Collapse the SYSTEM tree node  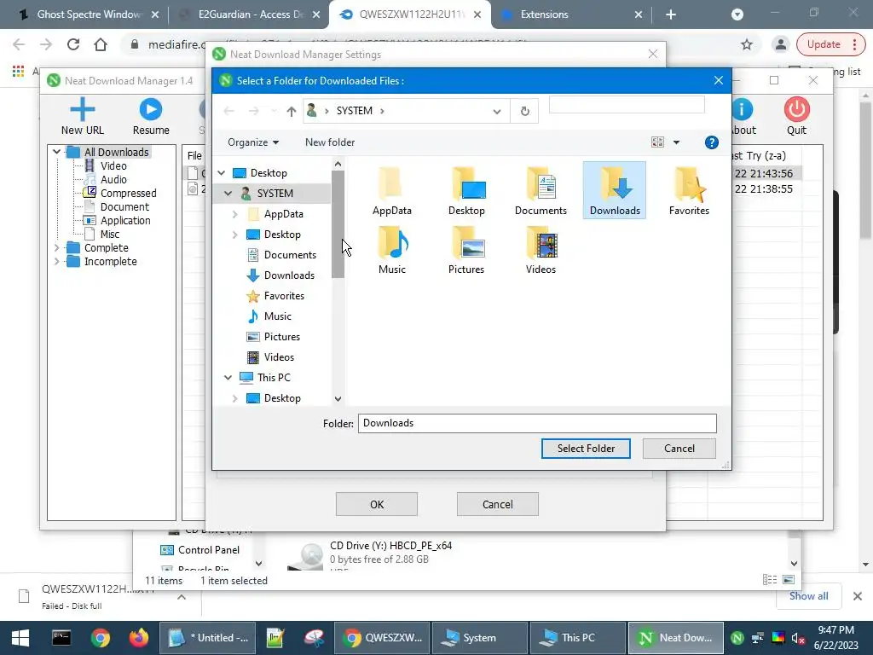[228, 194]
